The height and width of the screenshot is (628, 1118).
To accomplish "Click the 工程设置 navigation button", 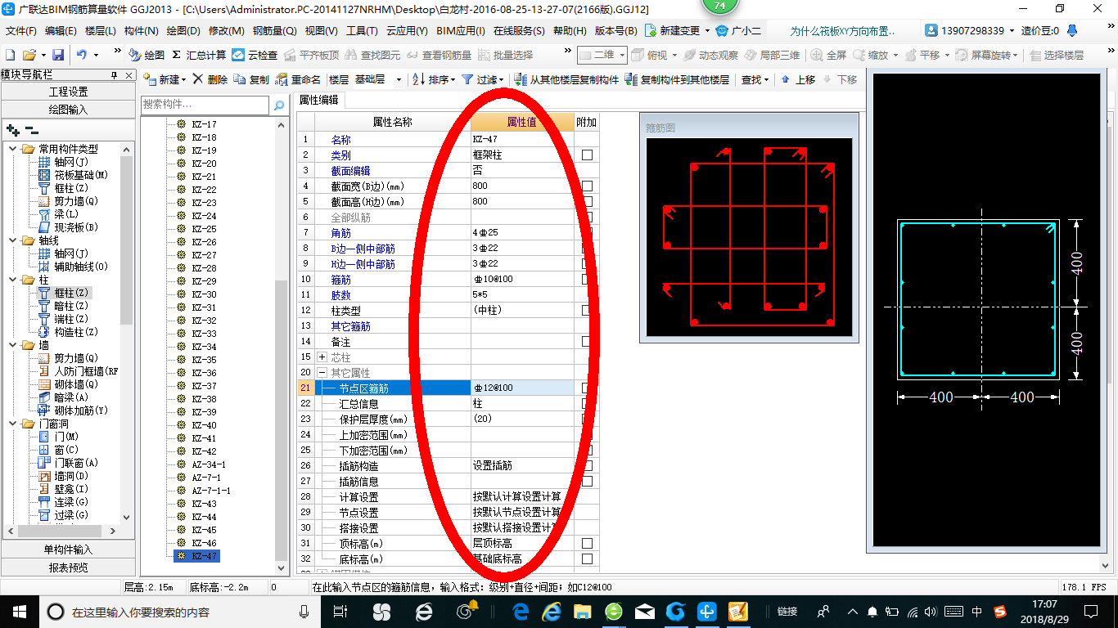I will (x=68, y=92).
